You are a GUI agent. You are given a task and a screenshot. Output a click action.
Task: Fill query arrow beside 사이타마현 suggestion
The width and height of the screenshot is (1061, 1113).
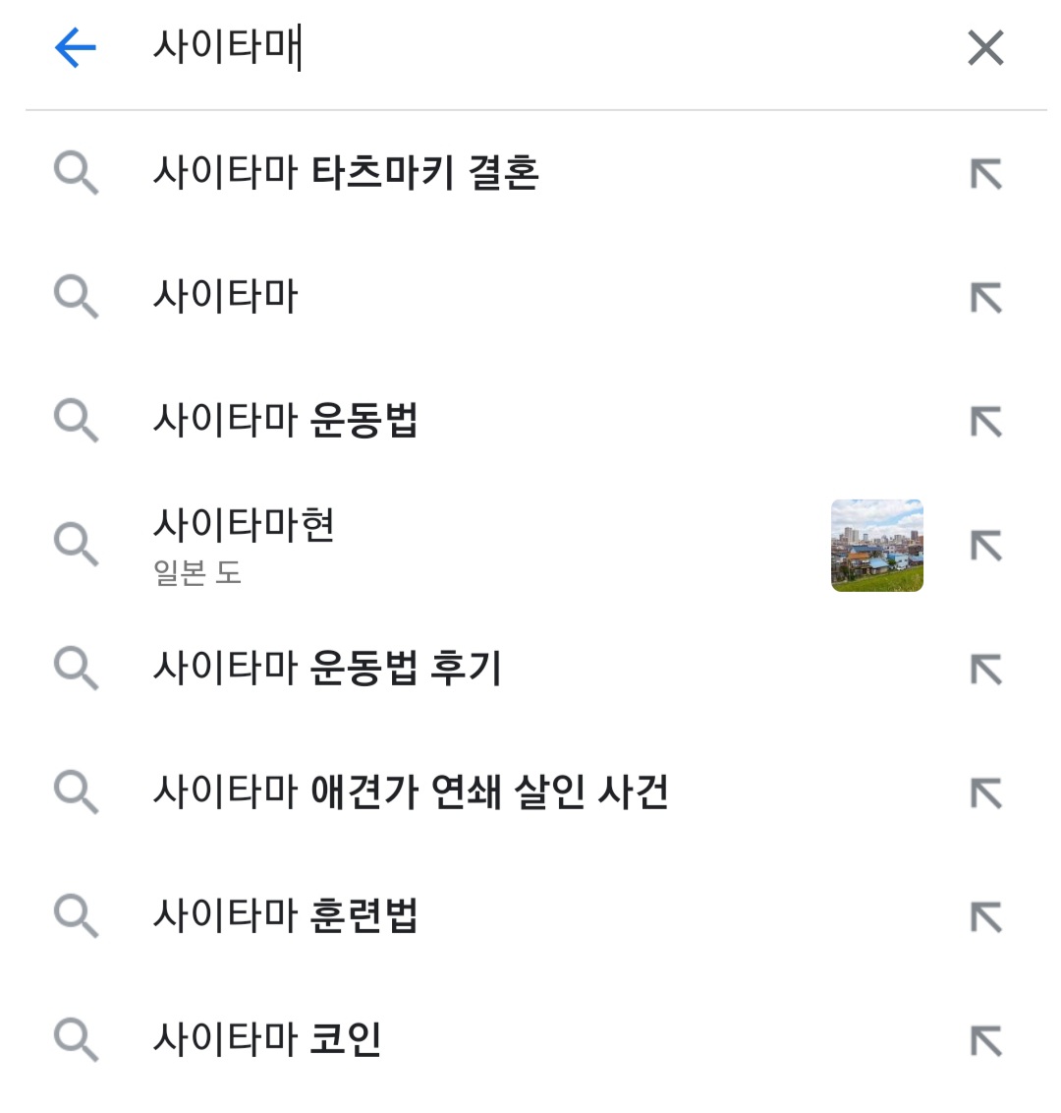tap(985, 545)
